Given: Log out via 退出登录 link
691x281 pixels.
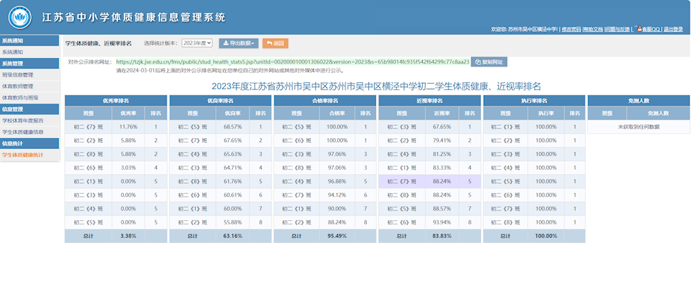Looking at the screenshot, I should 673,30.
